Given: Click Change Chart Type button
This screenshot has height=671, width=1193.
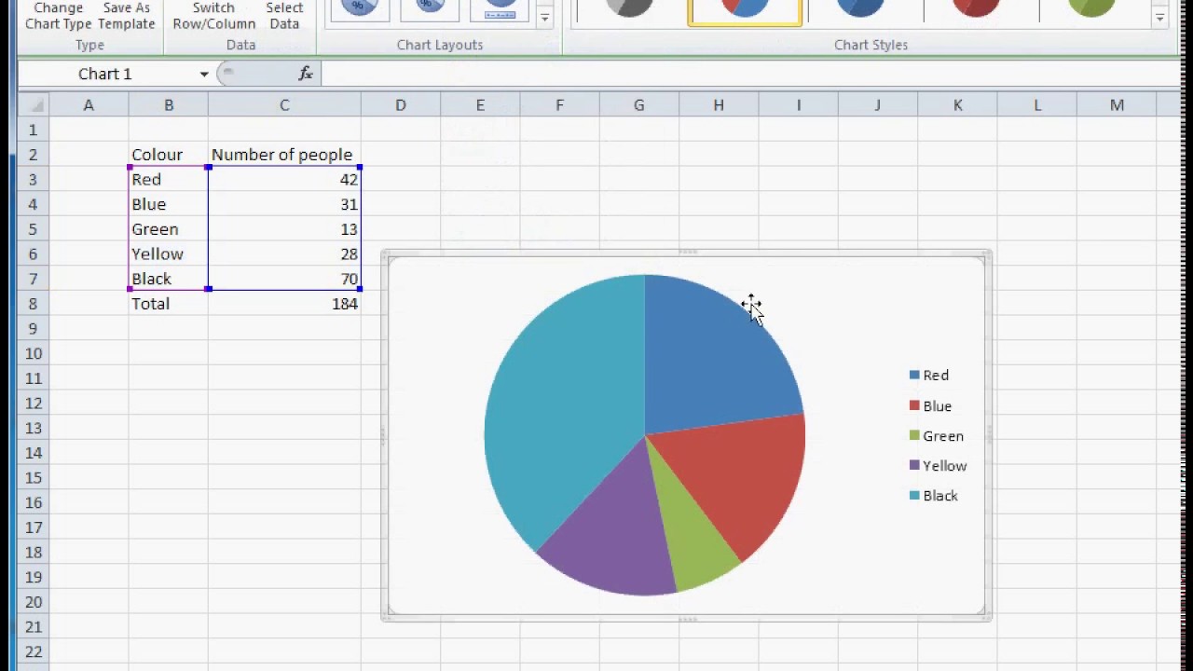Looking at the screenshot, I should pyautogui.click(x=58, y=16).
